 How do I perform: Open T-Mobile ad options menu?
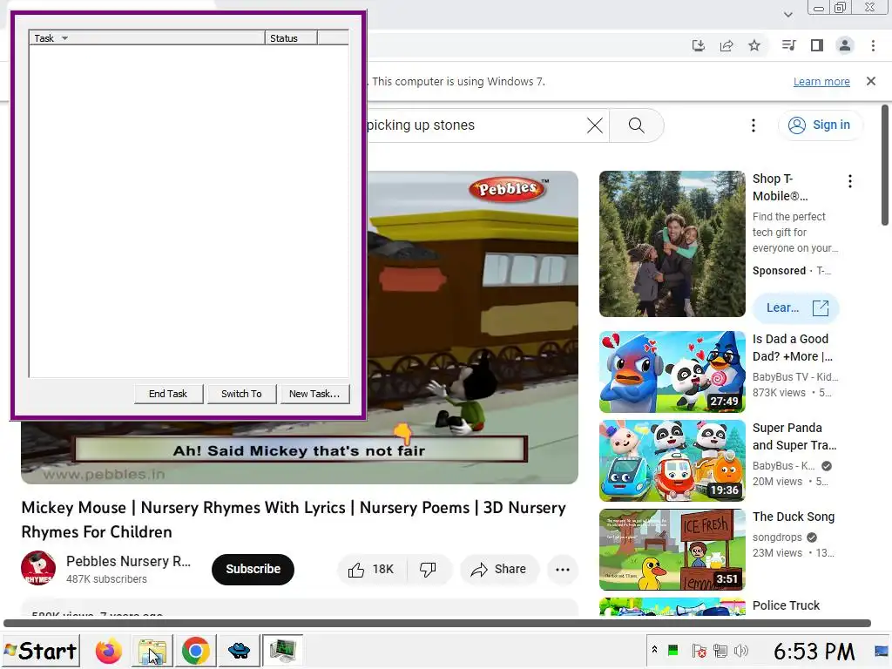tap(850, 181)
